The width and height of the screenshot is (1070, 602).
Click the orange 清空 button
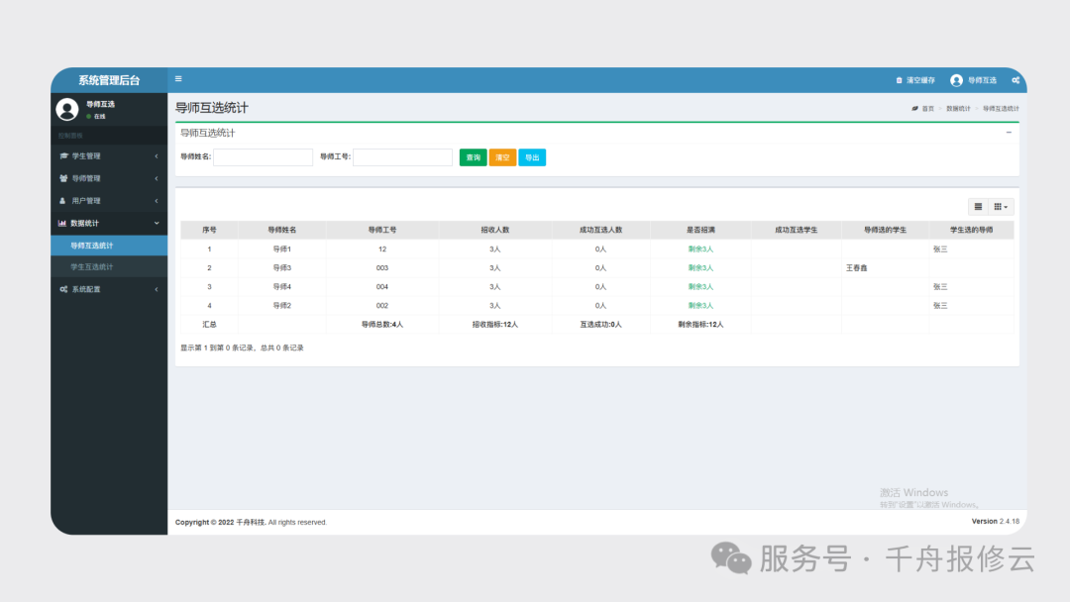(x=502, y=157)
